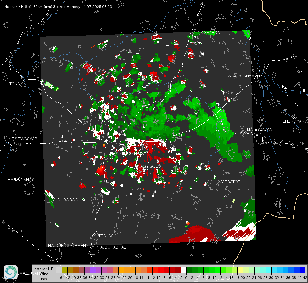Click the HAJDÚHADHÁZ city label
308x283 pixels.
click(x=112, y=247)
